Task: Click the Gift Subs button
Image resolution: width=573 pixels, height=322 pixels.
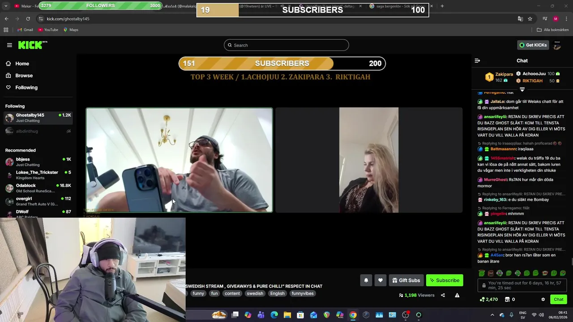Action: click(406, 280)
